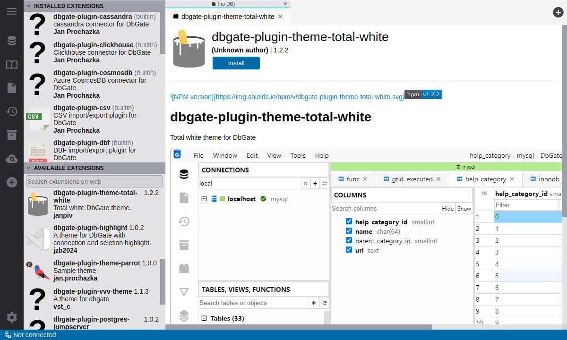Close the dbgate-plugin-theme-total-white tab
This screenshot has height=340, width=567.
(x=280, y=17)
